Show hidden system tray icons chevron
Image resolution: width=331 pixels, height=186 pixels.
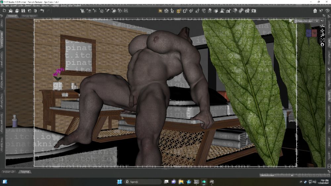[x=301, y=182]
